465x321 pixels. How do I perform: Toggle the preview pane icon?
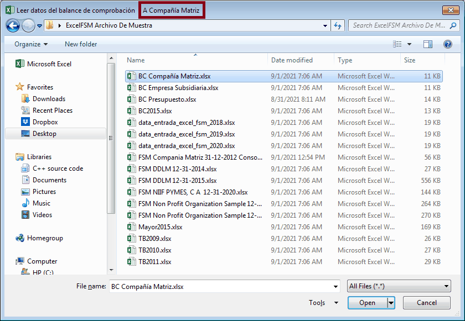click(x=427, y=44)
